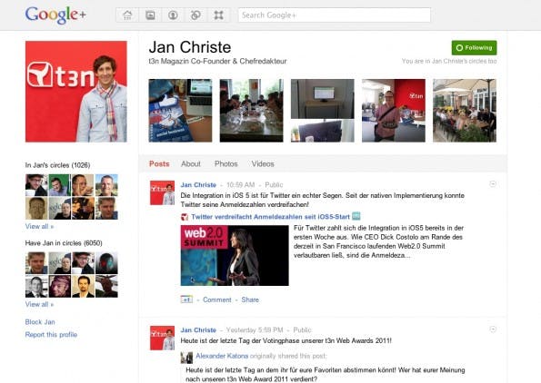Open Jan Christe's large profile photo
Image resolution: width=541 pixels, height=383 pixels.
point(75,92)
